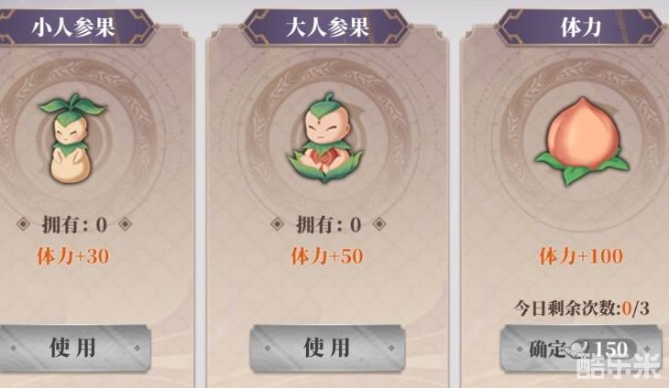The image size is (669, 388).
Task: Confirm stamina purchase with 确定 150 button
Action: click(581, 349)
